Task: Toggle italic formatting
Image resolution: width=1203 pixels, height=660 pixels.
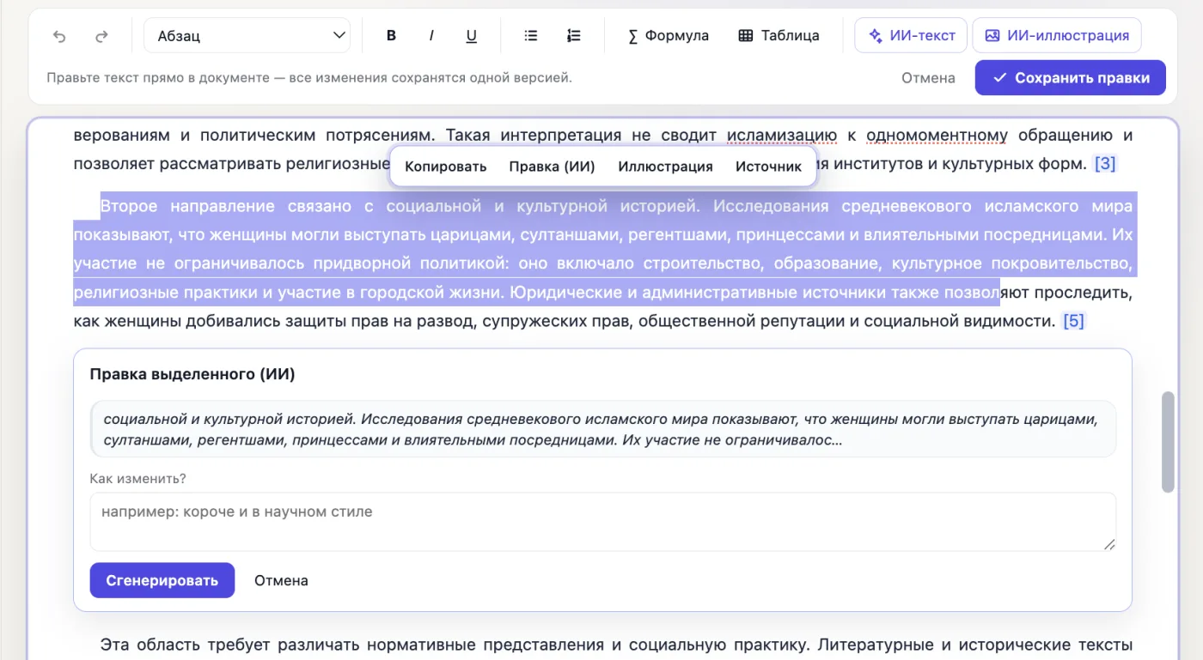Action: click(431, 36)
